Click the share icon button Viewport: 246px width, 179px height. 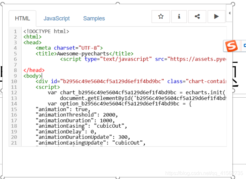197,17
